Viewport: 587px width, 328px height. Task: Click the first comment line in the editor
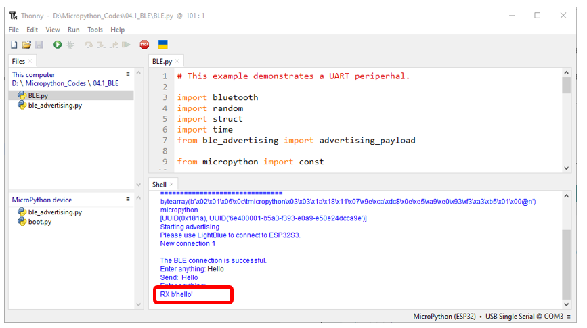tap(294, 76)
